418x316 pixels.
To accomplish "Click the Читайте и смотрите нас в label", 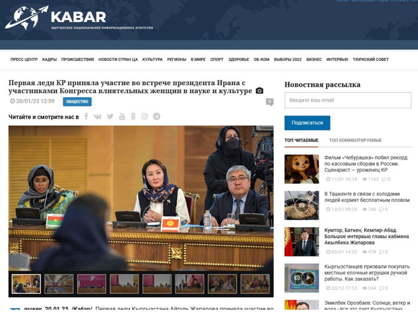I will [x=43, y=117].
